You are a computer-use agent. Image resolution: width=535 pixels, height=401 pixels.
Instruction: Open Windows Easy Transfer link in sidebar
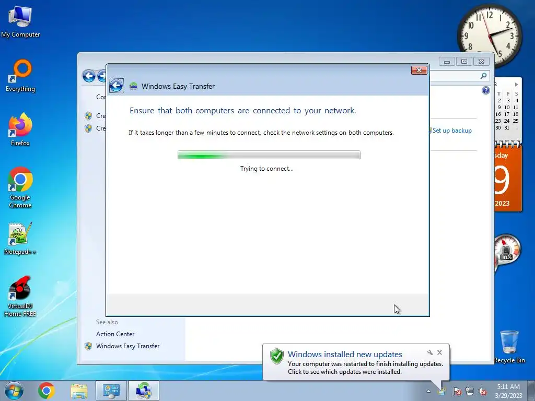(127, 346)
